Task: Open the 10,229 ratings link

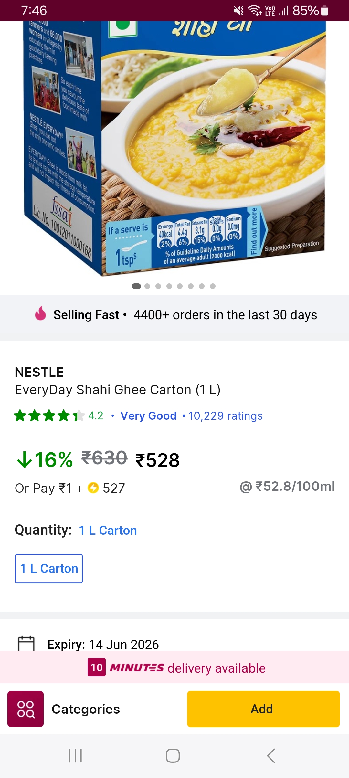Action: pos(225,416)
